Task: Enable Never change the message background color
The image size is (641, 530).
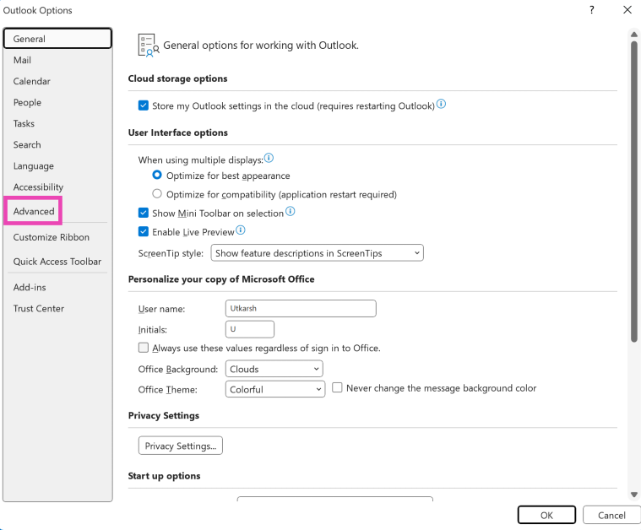Action: point(338,388)
